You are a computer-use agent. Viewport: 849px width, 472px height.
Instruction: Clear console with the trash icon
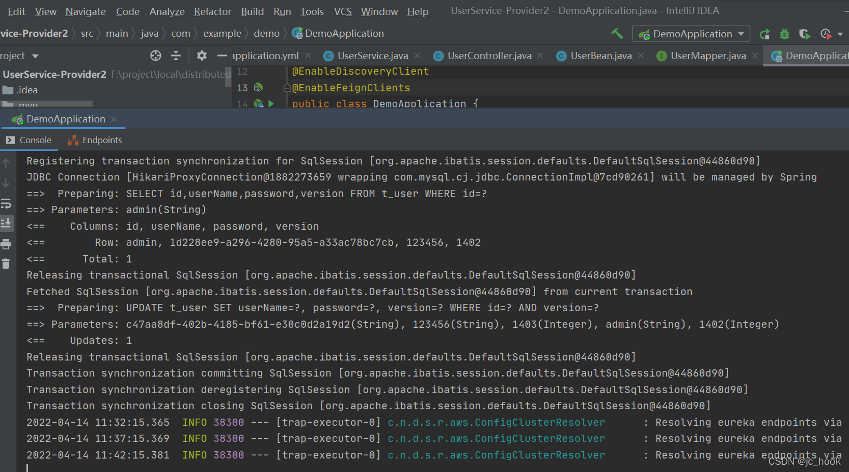pos(6,264)
